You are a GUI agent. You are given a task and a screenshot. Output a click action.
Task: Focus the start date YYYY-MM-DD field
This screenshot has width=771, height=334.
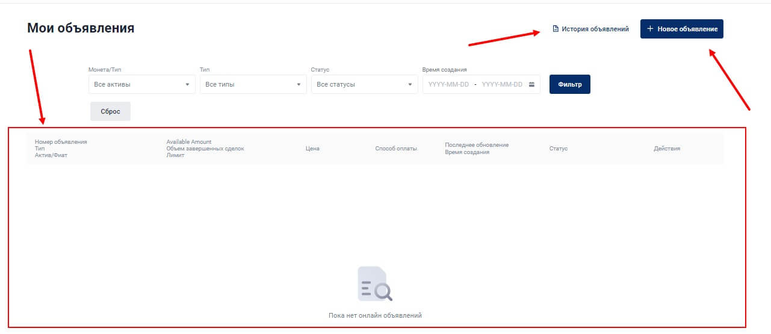(x=448, y=84)
